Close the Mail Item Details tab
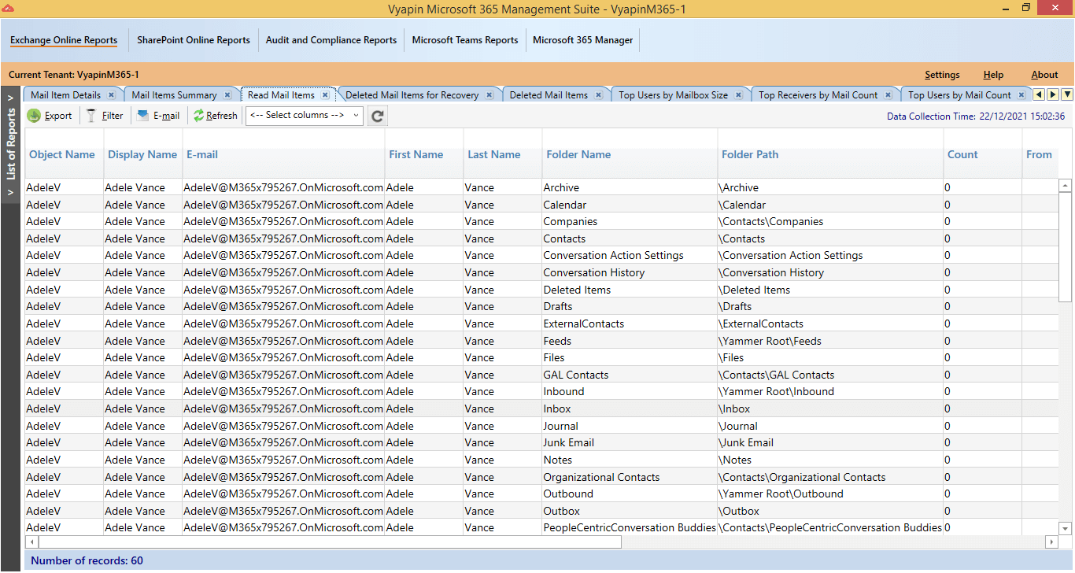 111,94
